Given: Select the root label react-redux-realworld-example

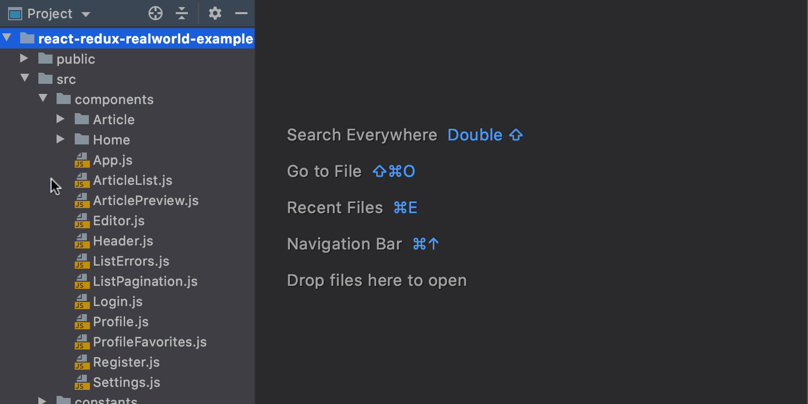Looking at the screenshot, I should tap(145, 39).
